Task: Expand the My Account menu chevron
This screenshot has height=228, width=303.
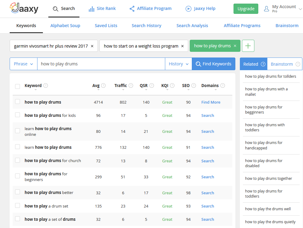Action: (300, 9)
